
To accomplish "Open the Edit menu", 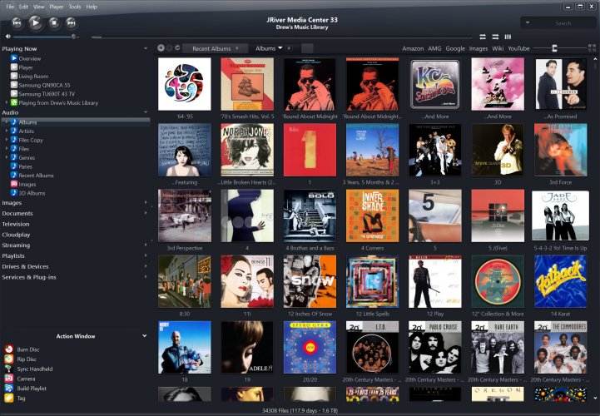I will tap(23, 7).
